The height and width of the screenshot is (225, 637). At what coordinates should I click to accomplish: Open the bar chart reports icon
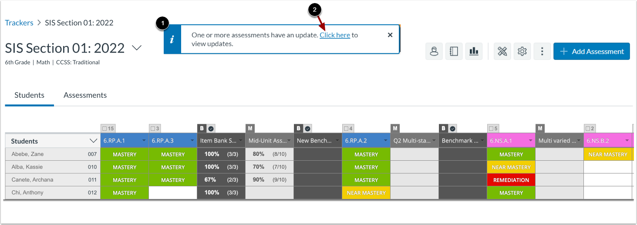click(474, 51)
